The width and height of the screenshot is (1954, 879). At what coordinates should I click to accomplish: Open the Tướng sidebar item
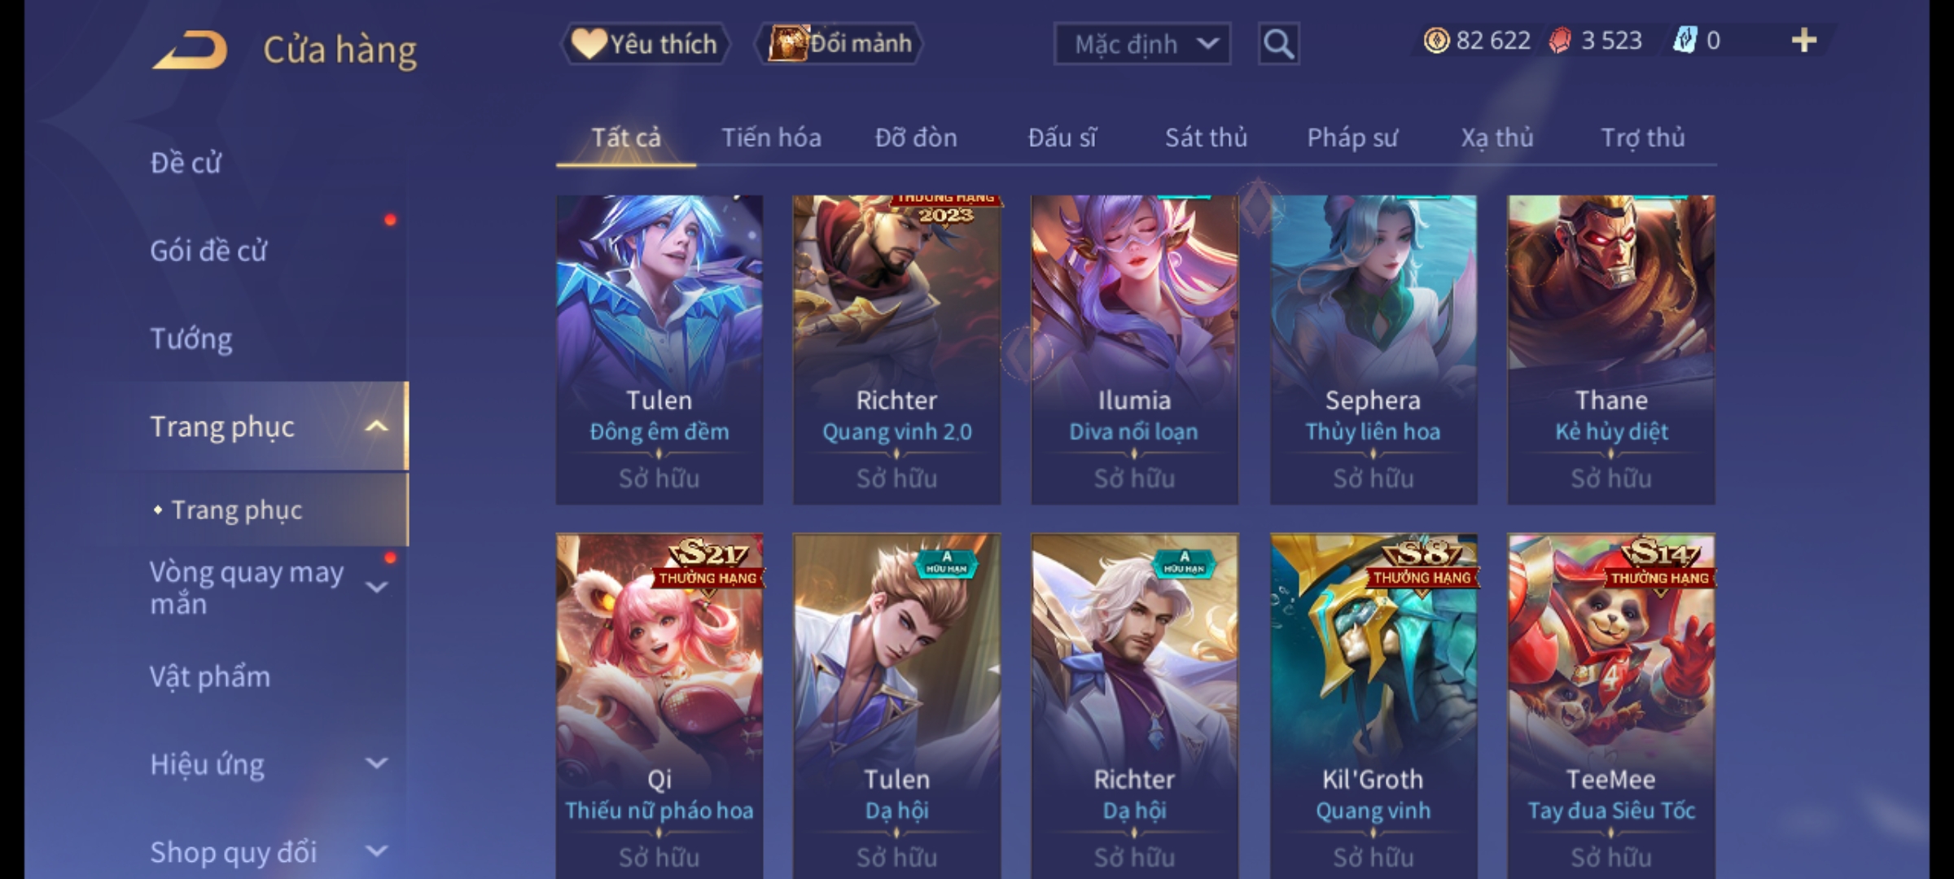pyautogui.click(x=191, y=339)
